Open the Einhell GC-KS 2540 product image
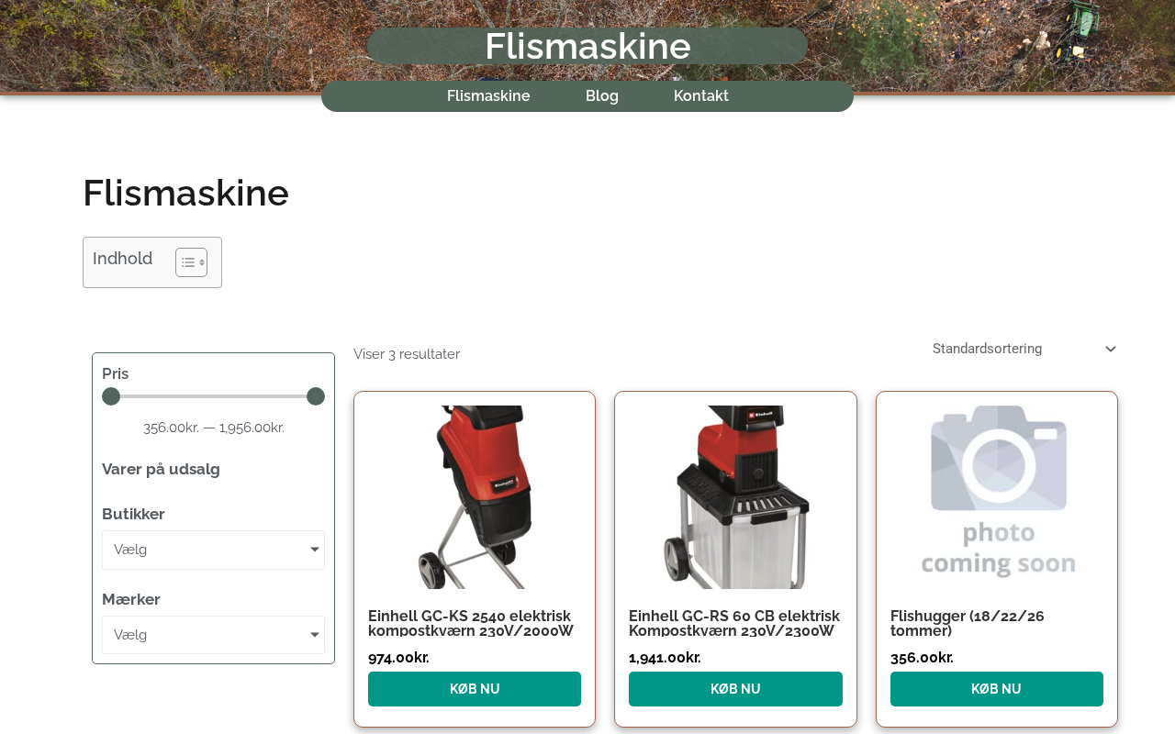The image size is (1175, 734). (x=475, y=497)
